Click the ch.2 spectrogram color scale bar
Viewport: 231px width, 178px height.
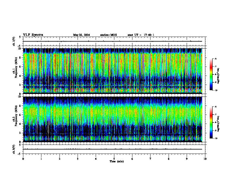(x=211, y=122)
